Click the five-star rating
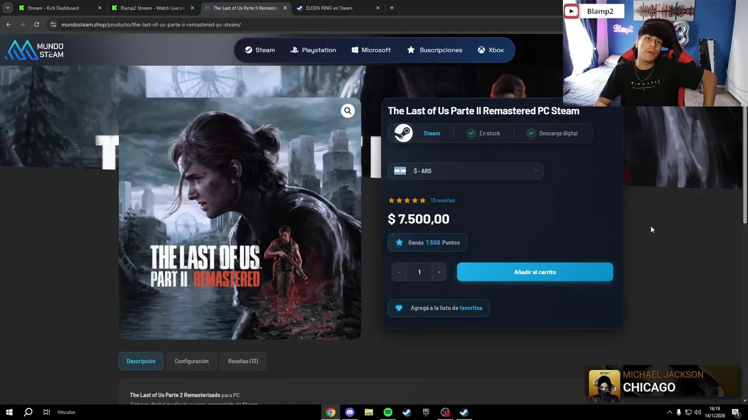748x420 pixels. point(407,201)
